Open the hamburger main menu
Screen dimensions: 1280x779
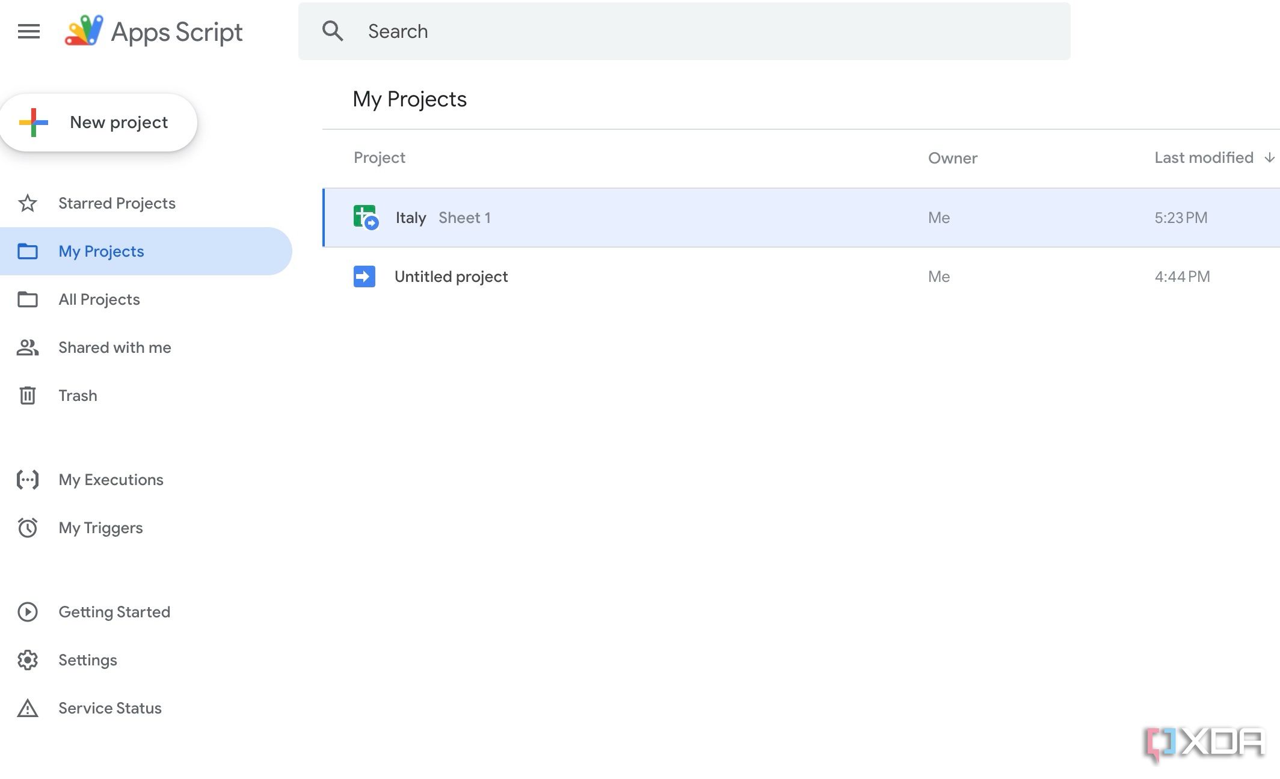click(x=29, y=31)
